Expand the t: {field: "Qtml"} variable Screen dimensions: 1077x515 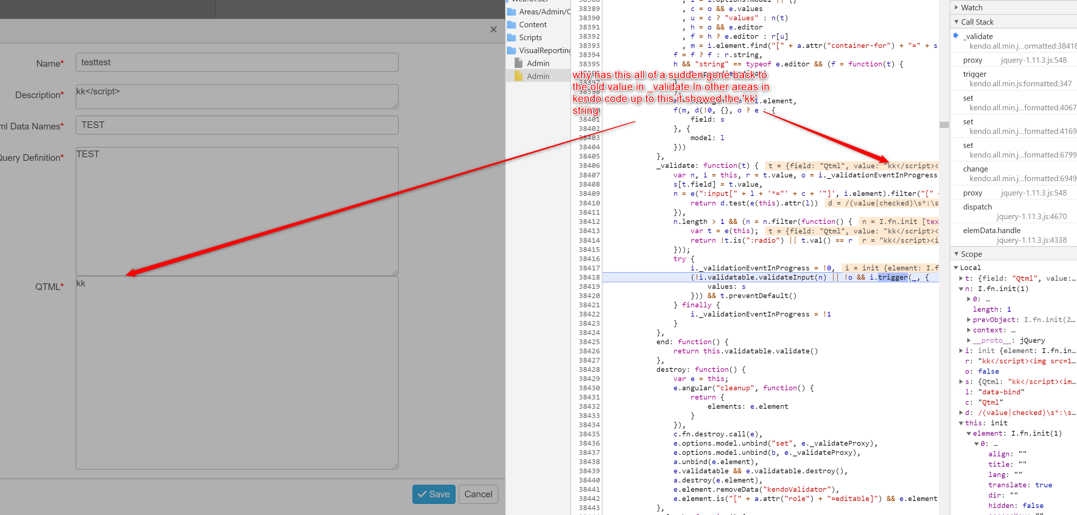point(961,278)
